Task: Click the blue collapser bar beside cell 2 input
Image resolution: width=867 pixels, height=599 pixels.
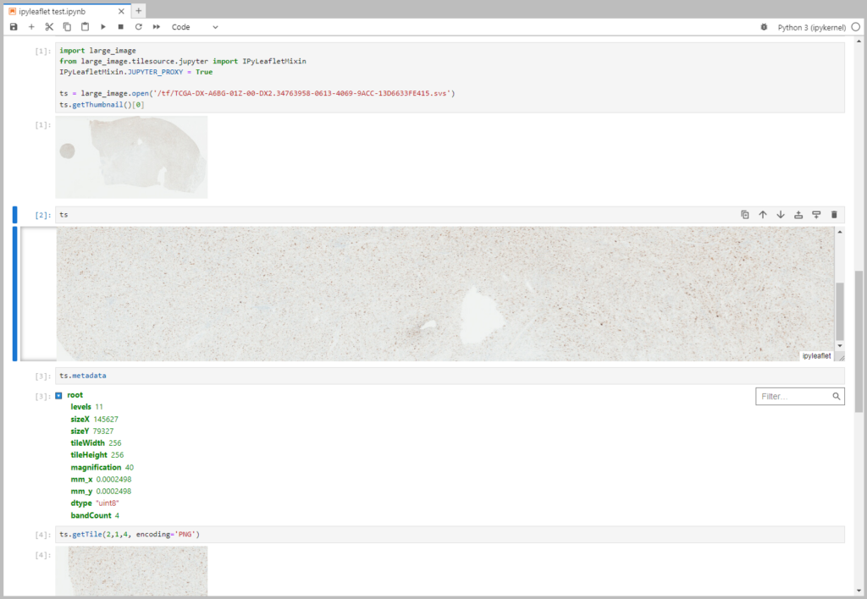Action: point(15,214)
